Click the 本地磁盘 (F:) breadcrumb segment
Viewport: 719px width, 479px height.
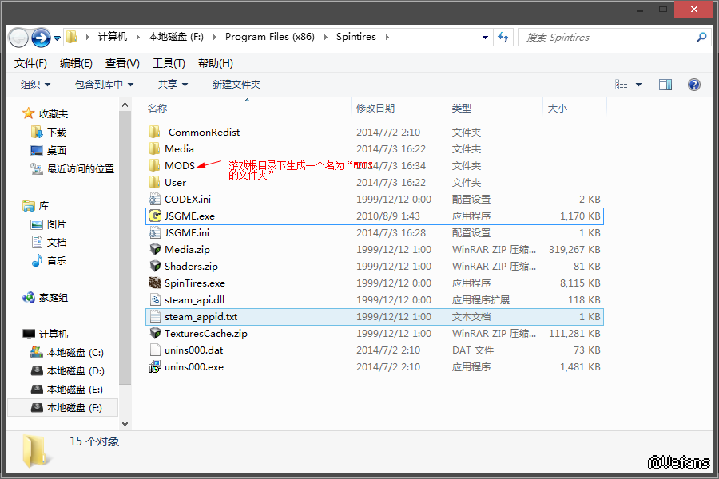coord(176,37)
